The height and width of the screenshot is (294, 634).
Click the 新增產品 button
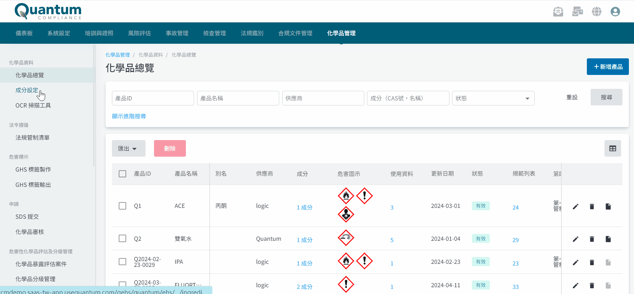[x=608, y=67]
